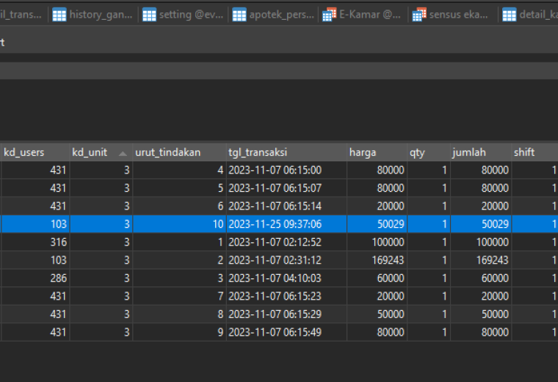The height and width of the screenshot is (382, 558).
Task: Open the apotek_pers tab
Action: click(x=272, y=15)
